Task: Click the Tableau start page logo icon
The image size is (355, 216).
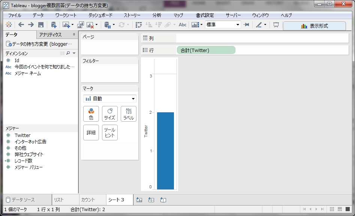Action: pos(9,25)
